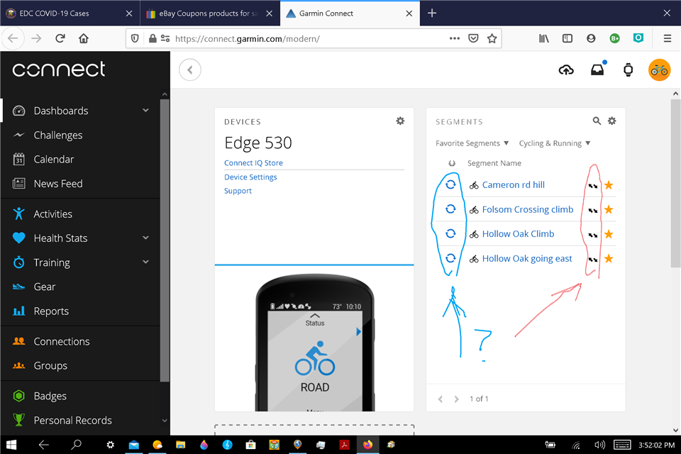Click the Reports bar chart icon
The image size is (681, 454).
point(18,311)
